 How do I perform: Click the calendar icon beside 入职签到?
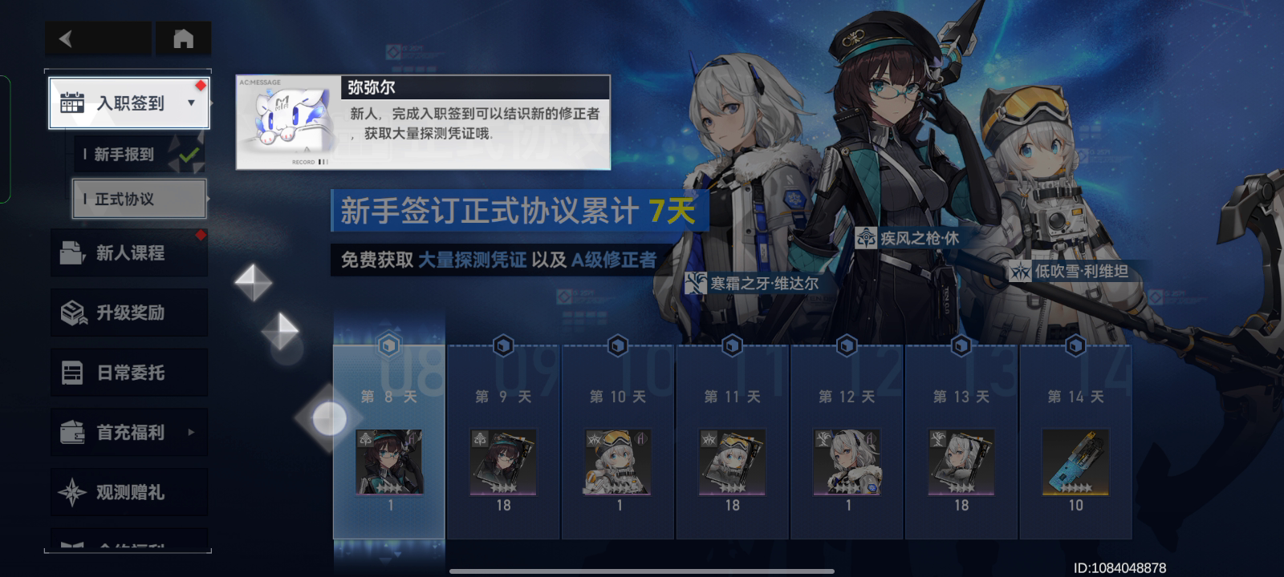[72, 103]
